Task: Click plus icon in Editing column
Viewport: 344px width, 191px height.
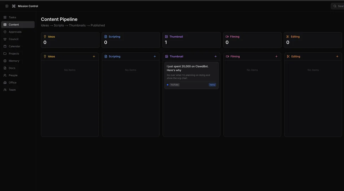Action: click(337, 57)
